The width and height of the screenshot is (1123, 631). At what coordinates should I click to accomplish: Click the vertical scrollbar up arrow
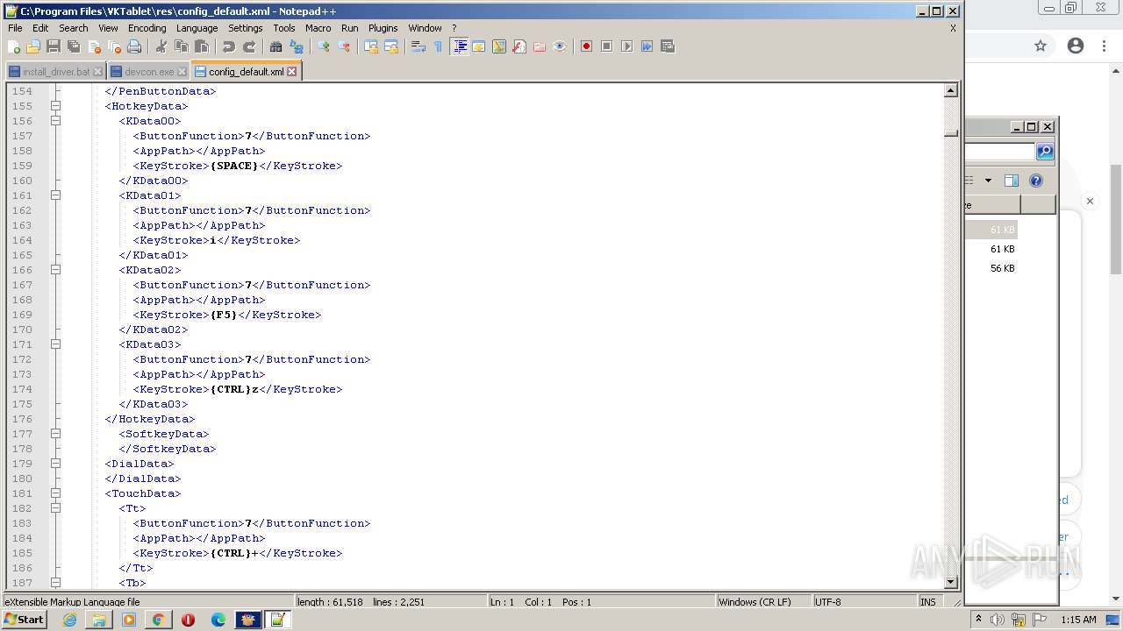[x=951, y=90]
